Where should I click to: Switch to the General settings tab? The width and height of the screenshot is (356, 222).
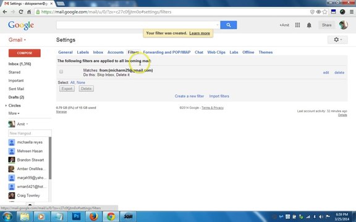pyautogui.click(x=66, y=52)
